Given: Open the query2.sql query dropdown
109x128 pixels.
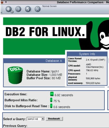Looking at the screenshot, I should pyautogui.click(x=36, y=119).
